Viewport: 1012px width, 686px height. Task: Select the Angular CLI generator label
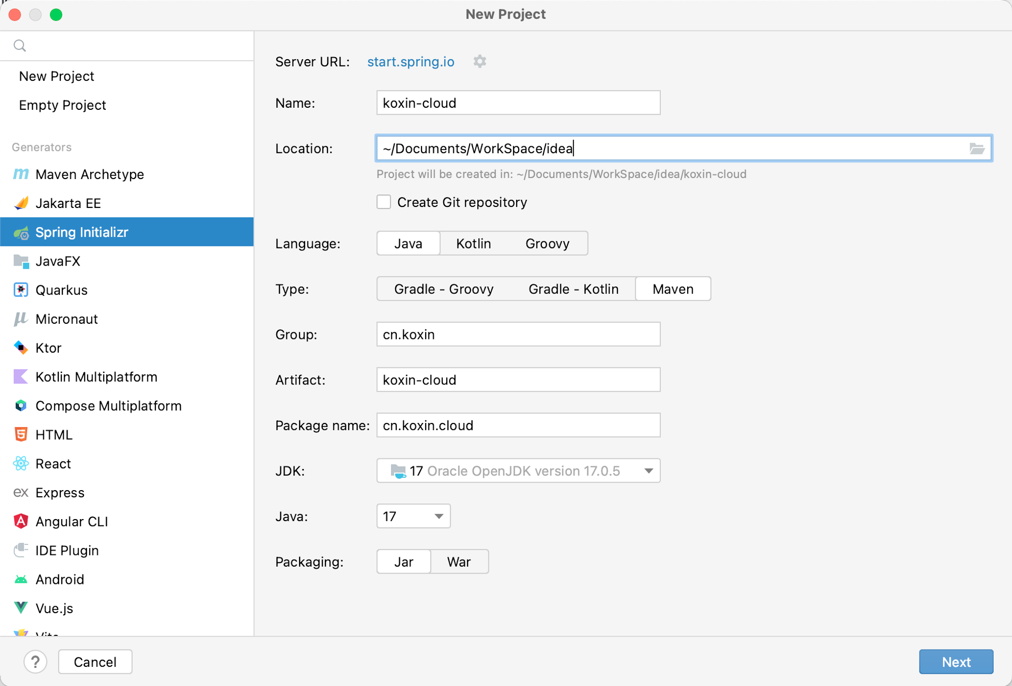(x=71, y=522)
